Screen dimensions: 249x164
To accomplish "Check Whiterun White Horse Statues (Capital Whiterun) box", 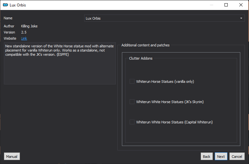I will pos(132,122).
